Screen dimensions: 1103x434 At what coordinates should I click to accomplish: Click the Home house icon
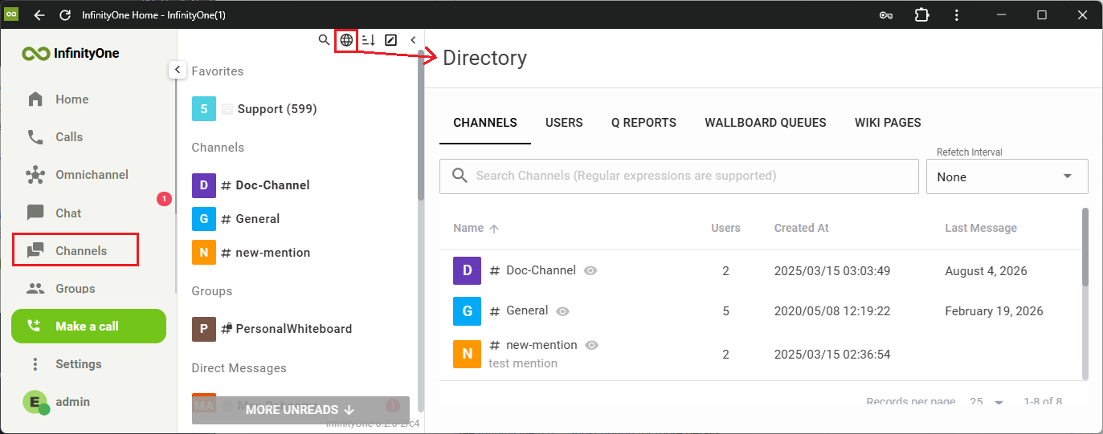coord(35,99)
